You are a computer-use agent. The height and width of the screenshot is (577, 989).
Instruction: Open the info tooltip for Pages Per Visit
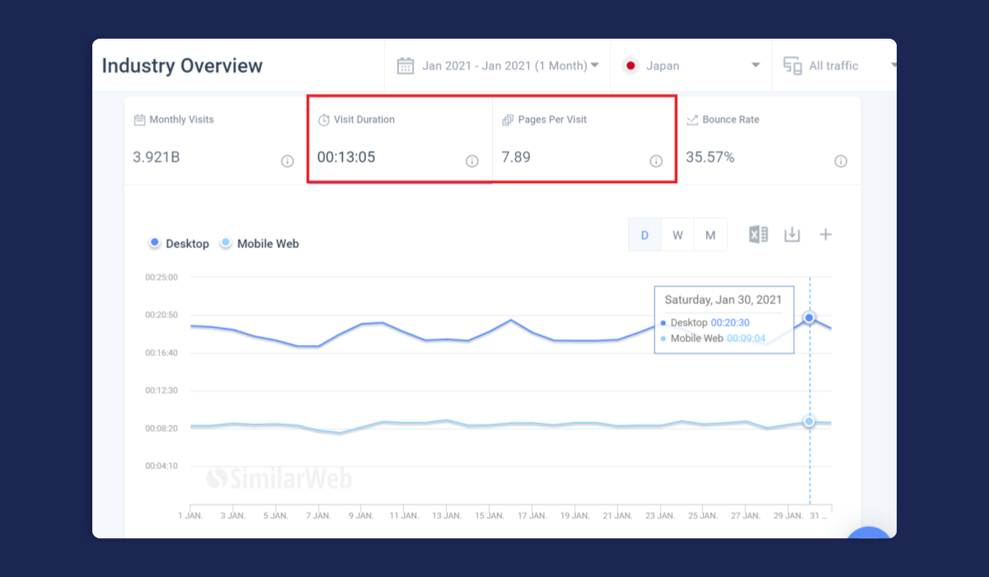[656, 162]
